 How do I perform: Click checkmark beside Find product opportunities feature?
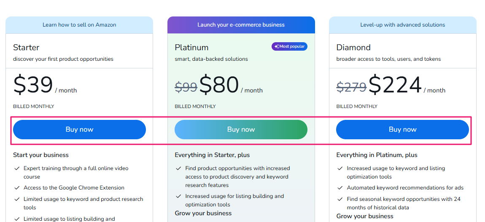(178, 168)
